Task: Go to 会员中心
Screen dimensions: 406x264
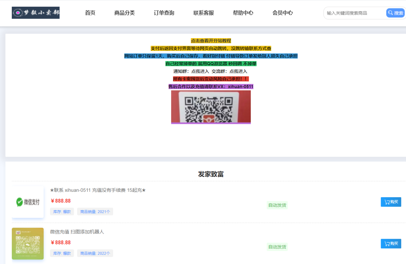Action: coord(283,13)
